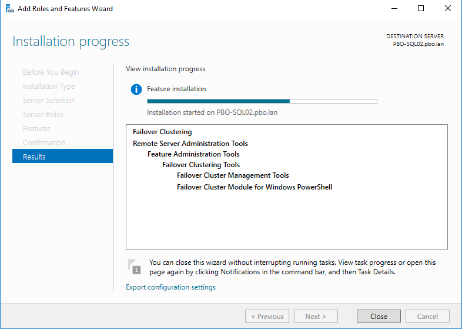Viewport: 462px width, 329px height.
Task: Click the Close button
Action: (x=379, y=316)
